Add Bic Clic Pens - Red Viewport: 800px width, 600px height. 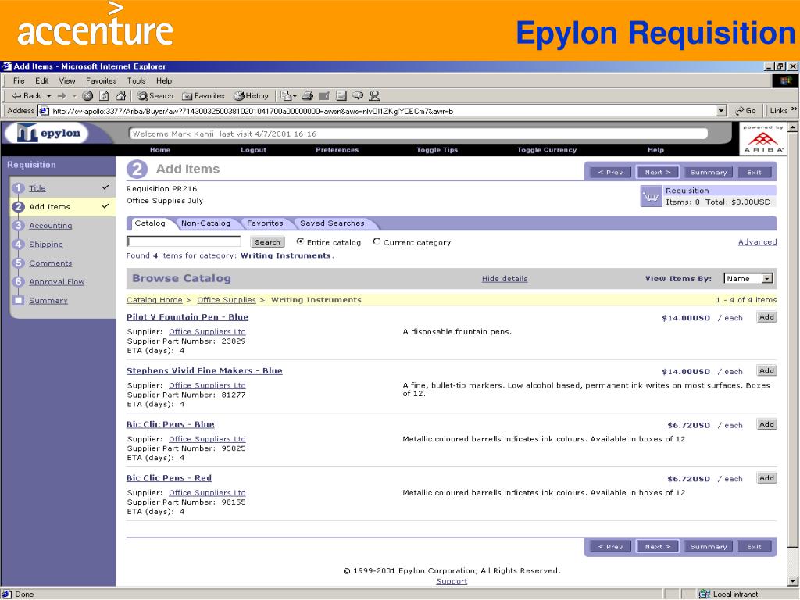(766, 478)
